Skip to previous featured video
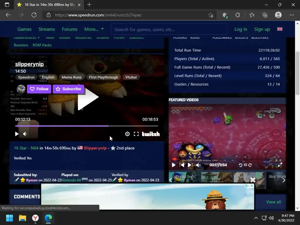This screenshot has width=300, height=225. 182,165
